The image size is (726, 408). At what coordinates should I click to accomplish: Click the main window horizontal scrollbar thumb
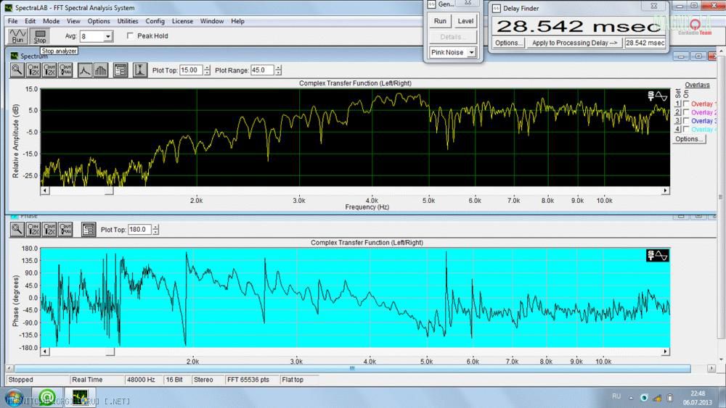[x=352, y=368]
